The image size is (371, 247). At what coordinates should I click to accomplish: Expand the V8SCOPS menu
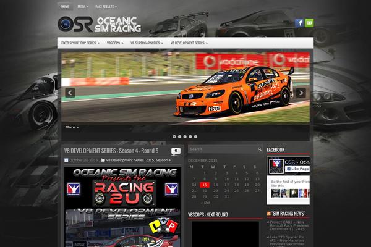coord(115,43)
